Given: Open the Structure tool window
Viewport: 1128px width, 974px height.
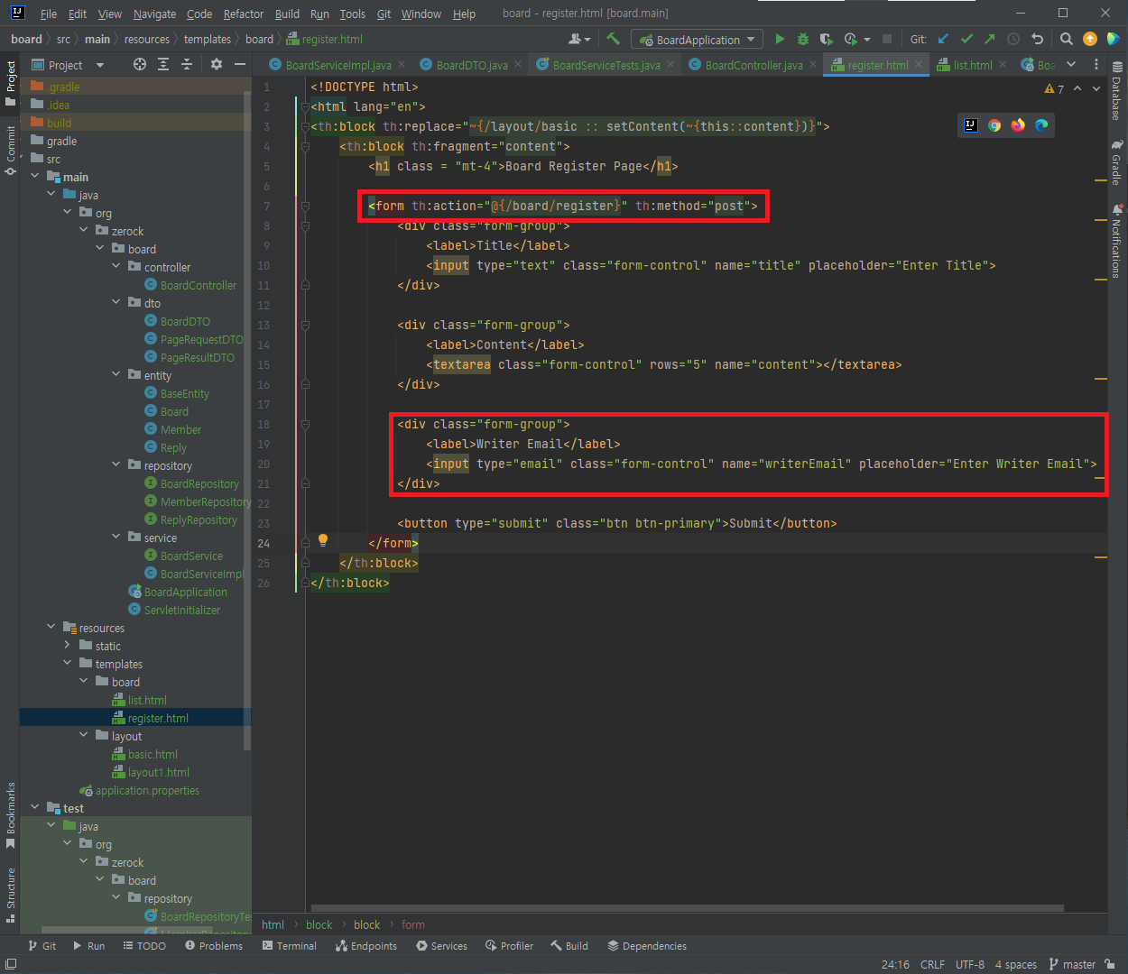Looking at the screenshot, I should click(10, 895).
